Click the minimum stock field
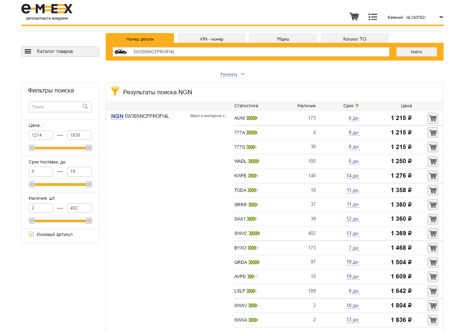465x331 pixels. point(41,208)
